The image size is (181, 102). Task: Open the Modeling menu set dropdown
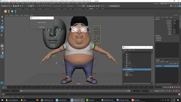6,6
